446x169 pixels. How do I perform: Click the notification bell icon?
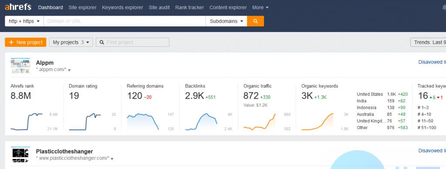coord(444,8)
